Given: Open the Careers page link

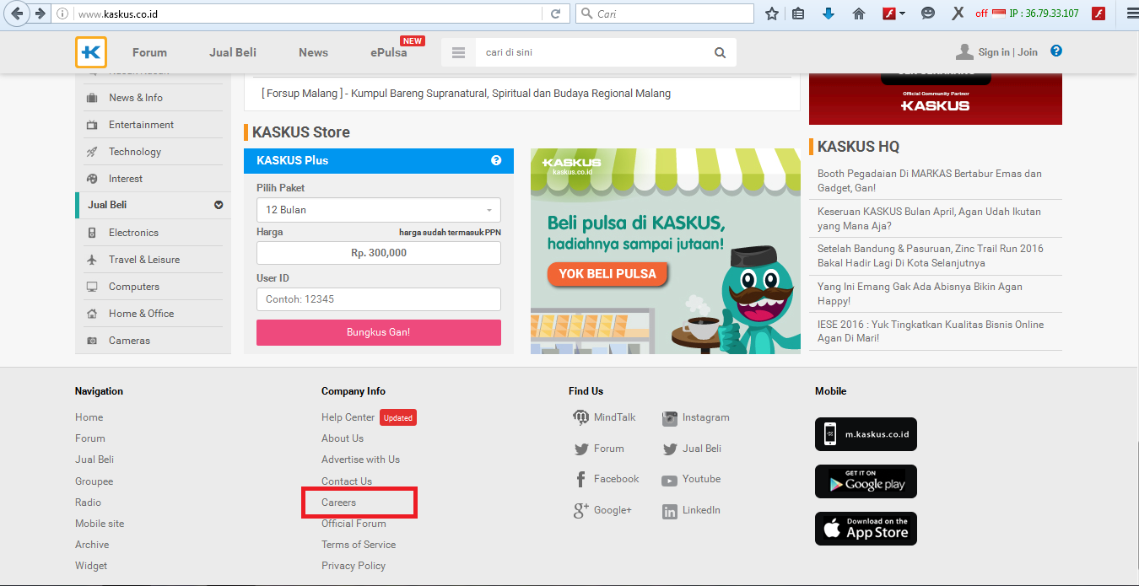Looking at the screenshot, I should point(337,502).
